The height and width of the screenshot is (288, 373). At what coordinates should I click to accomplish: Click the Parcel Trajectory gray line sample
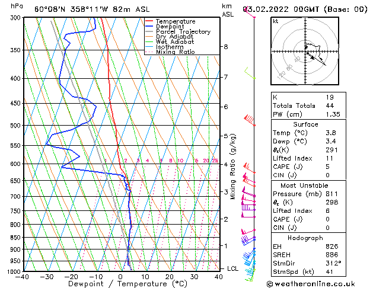point(149,31)
